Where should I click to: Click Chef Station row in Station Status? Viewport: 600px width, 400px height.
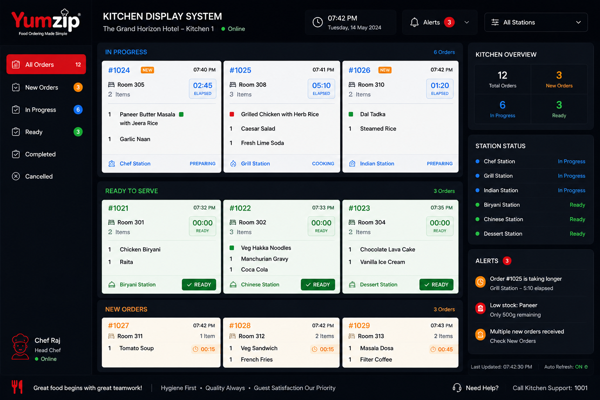[530, 161]
